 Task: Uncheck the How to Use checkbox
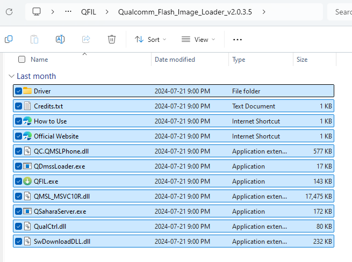click(18, 121)
